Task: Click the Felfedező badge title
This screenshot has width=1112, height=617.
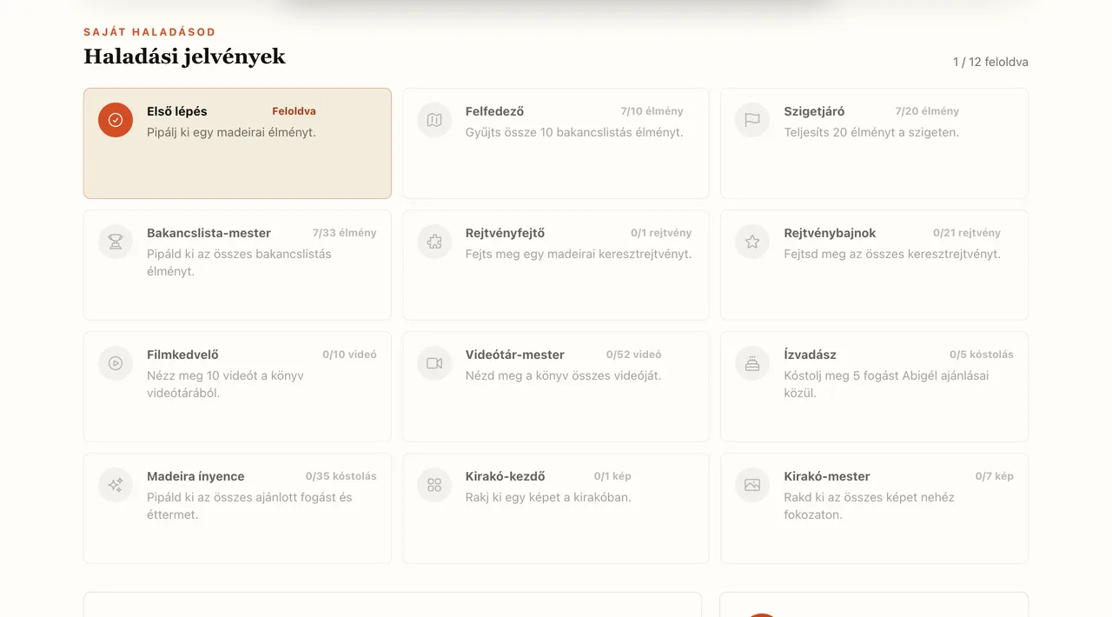Action: (x=494, y=111)
